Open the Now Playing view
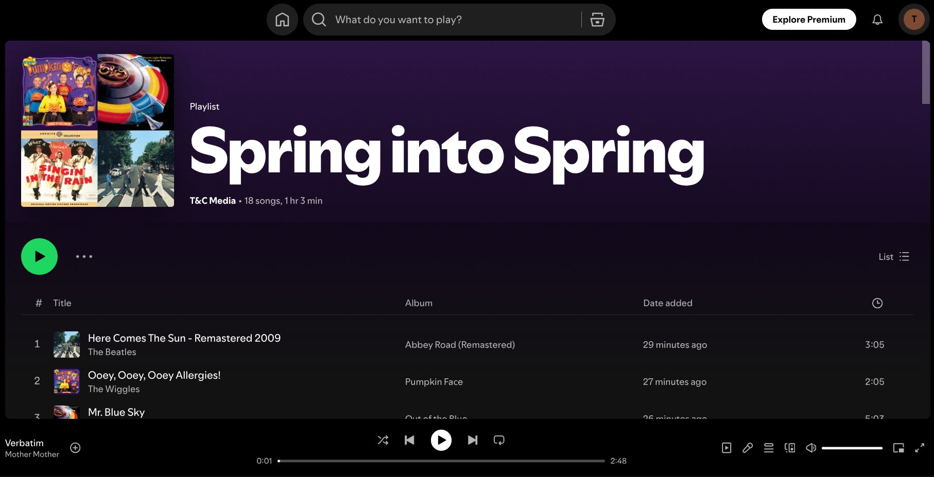This screenshot has height=477, width=934. click(727, 448)
